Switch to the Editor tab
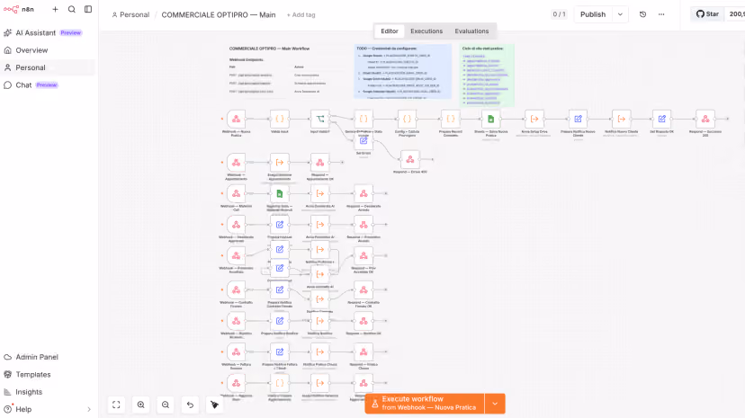Image resolution: width=745 pixels, height=418 pixels. pos(390,31)
